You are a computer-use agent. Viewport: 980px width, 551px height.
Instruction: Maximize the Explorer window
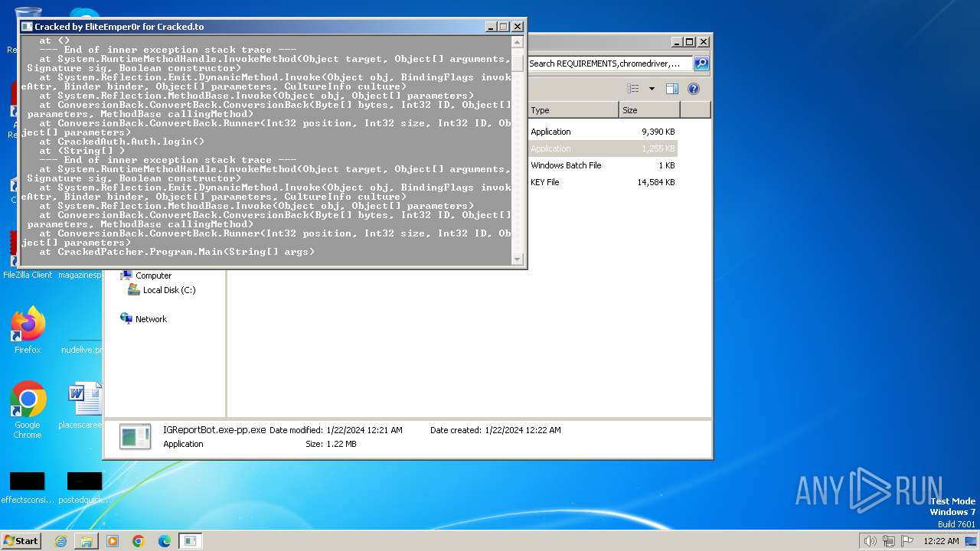690,42
